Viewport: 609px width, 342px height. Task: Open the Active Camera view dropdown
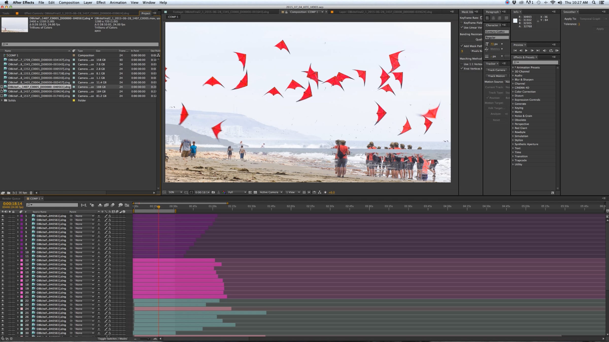coord(271,192)
